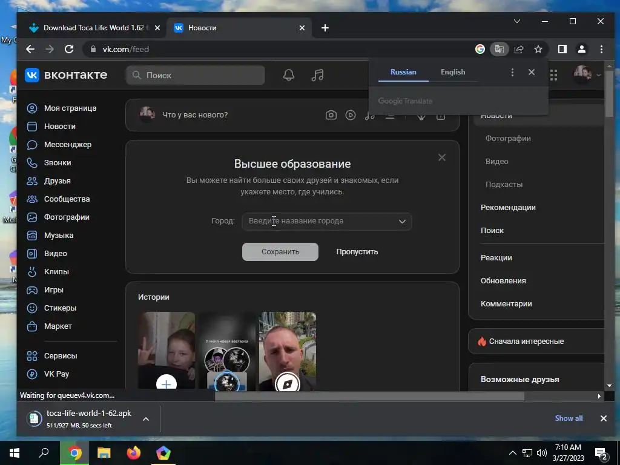Close the Google Translate popup
The width and height of the screenshot is (620, 465).
pyautogui.click(x=532, y=72)
